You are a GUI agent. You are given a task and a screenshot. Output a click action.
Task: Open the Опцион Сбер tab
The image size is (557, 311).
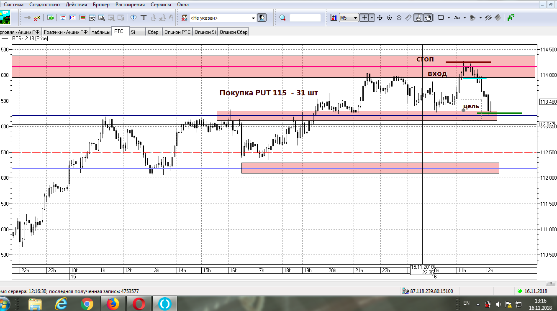(234, 32)
